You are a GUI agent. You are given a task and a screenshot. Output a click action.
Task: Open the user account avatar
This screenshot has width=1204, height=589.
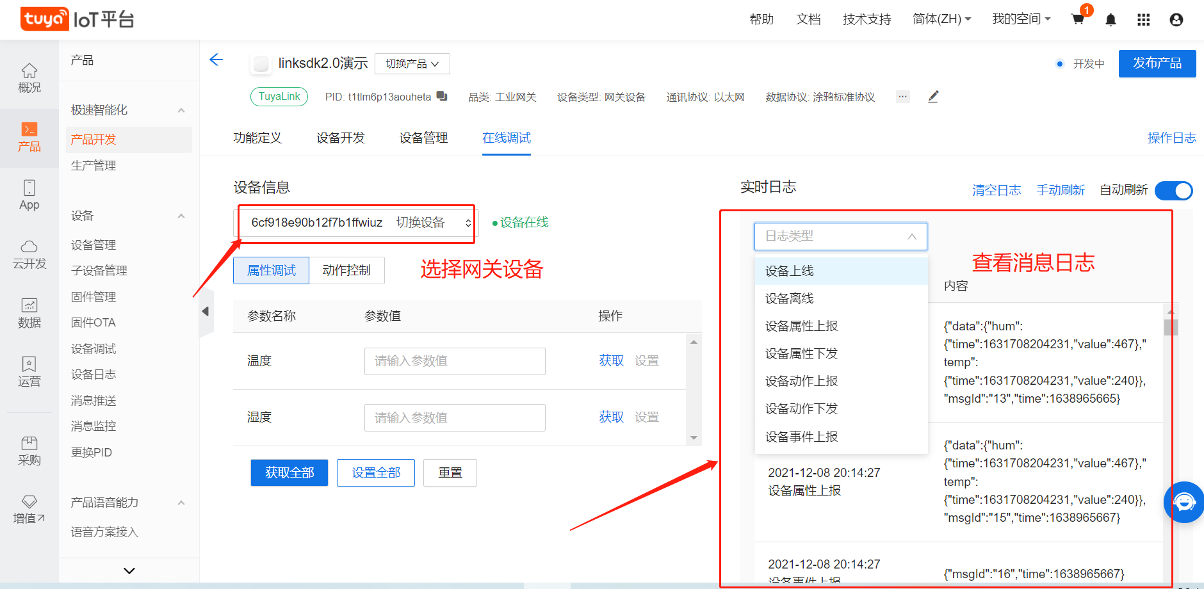(1176, 20)
